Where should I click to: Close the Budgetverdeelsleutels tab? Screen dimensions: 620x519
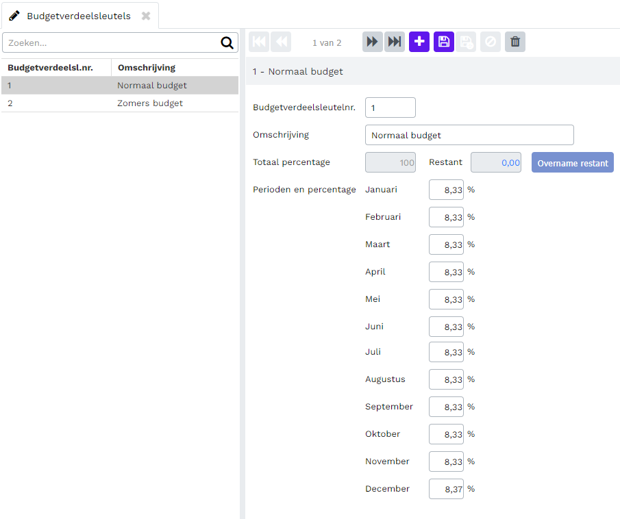pos(146,16)
